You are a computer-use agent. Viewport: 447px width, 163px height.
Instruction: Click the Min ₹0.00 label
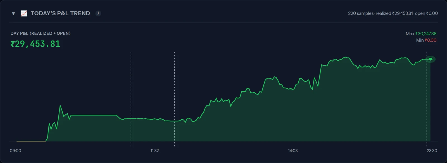(426, 40)
